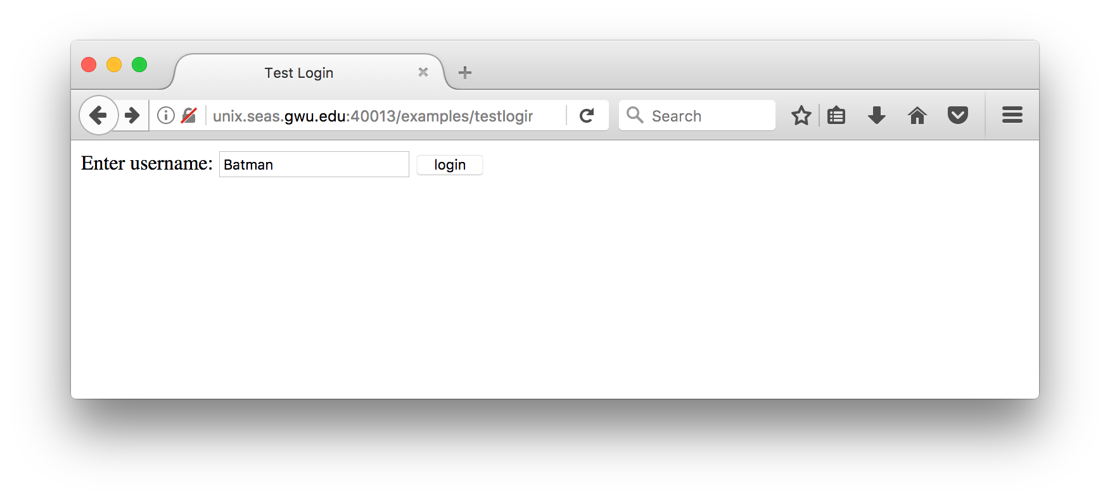1110x500 pixels.
Task: Click the insecure connection slashed lock icon
Action: click(x=189, y=115)
